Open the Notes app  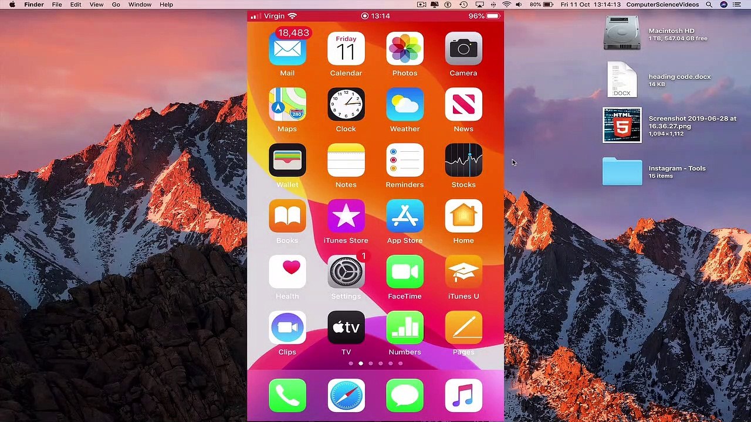coord(346,160)
